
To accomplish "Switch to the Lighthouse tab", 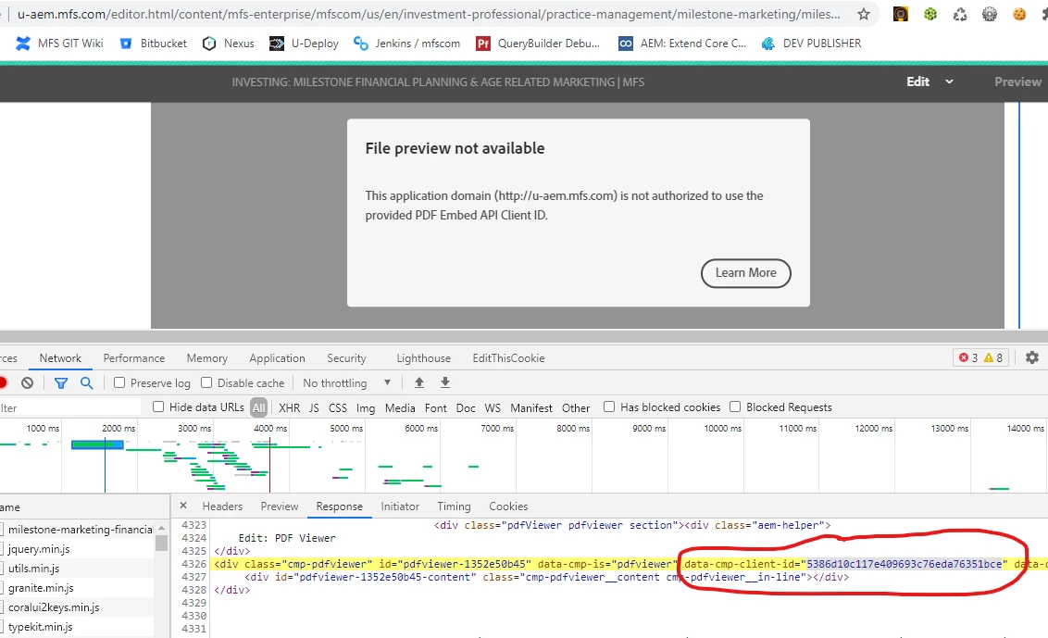I will (x=424, y=358).
